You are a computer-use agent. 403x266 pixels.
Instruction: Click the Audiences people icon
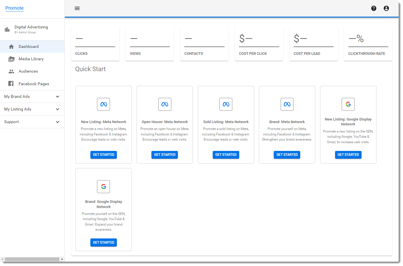tap(11, 71)
